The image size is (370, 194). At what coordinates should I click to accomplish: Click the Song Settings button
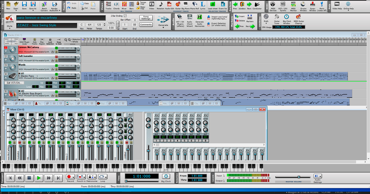tap(146, 18)
